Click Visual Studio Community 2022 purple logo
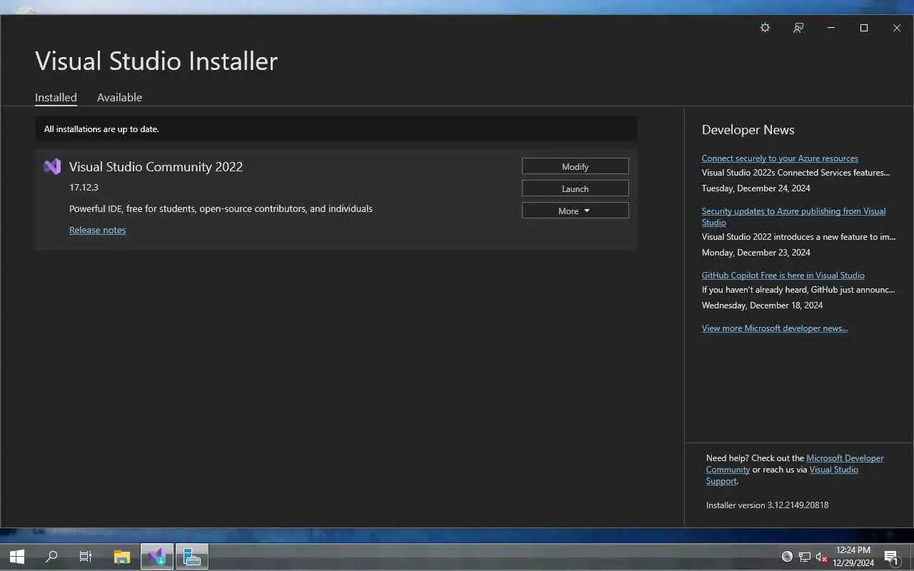 [x=52, y=166]
